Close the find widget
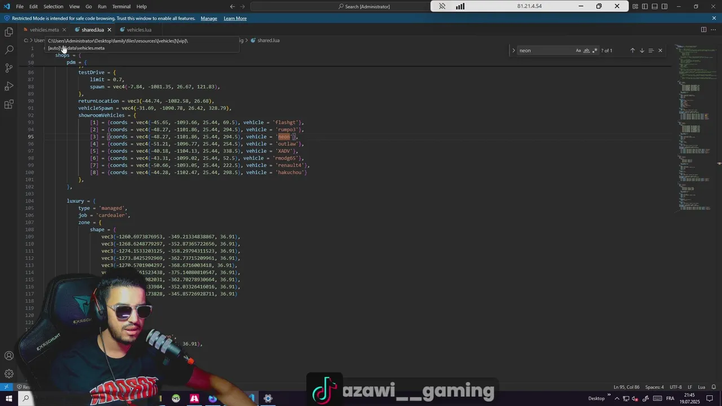This screenshot has height=406, width=722. point(661,50)
